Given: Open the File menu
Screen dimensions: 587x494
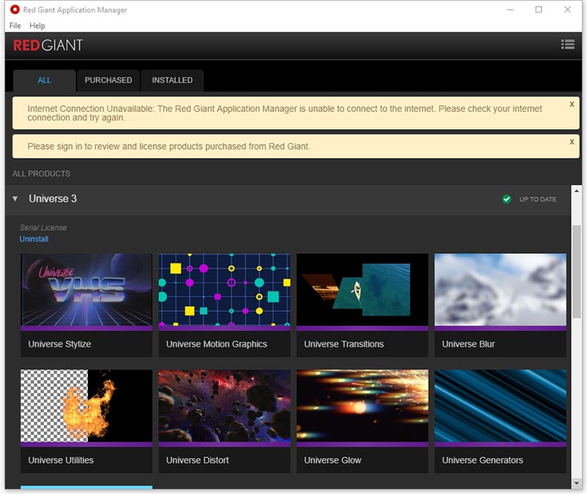Looking at the screenshot, I should (x=15, y=26).
